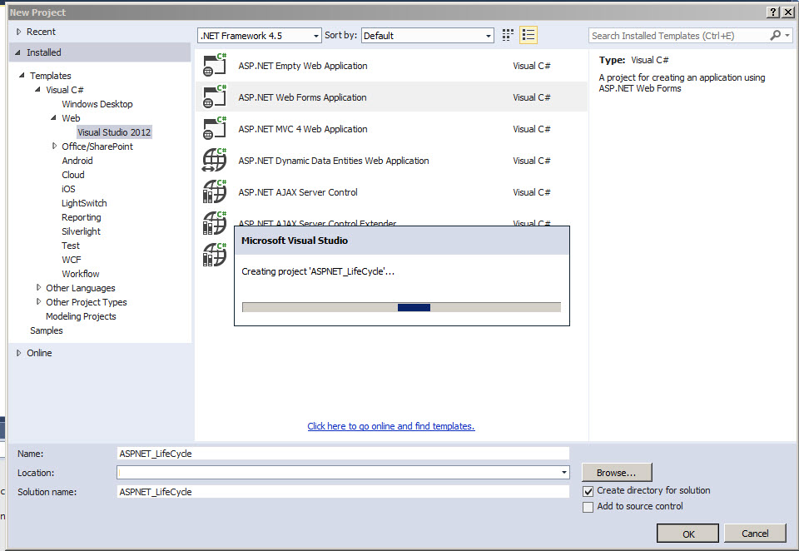This screenshot has width=799, height=551.
Task: Select Windows Desktop category
Action: 97,104
